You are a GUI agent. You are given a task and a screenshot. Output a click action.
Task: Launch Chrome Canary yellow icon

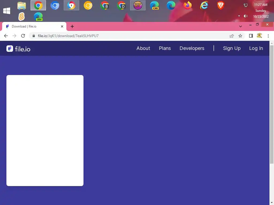88,5
